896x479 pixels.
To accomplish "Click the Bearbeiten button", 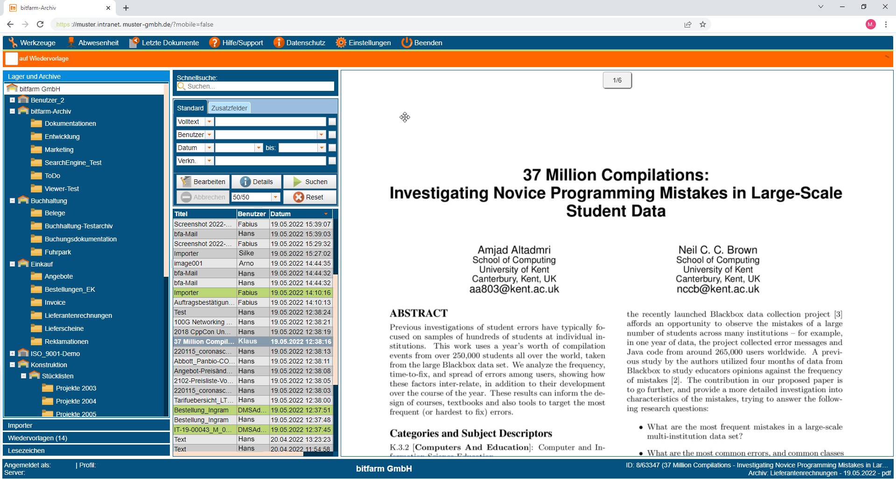I will (203, 182).
